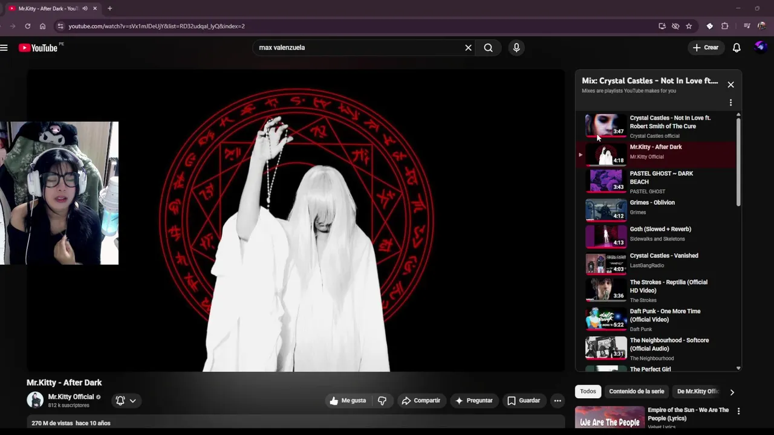Share the video via Compartir
This screenshot has width=774, height=435.
pyautogui.click(x=421, y=401)
